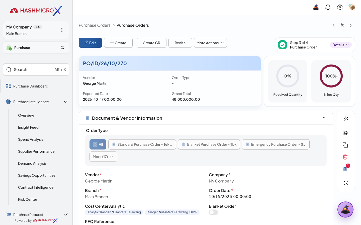Open the floating purple wizard assistant button
This screenshot has height=225, width=361.
(x=345, y=209)
